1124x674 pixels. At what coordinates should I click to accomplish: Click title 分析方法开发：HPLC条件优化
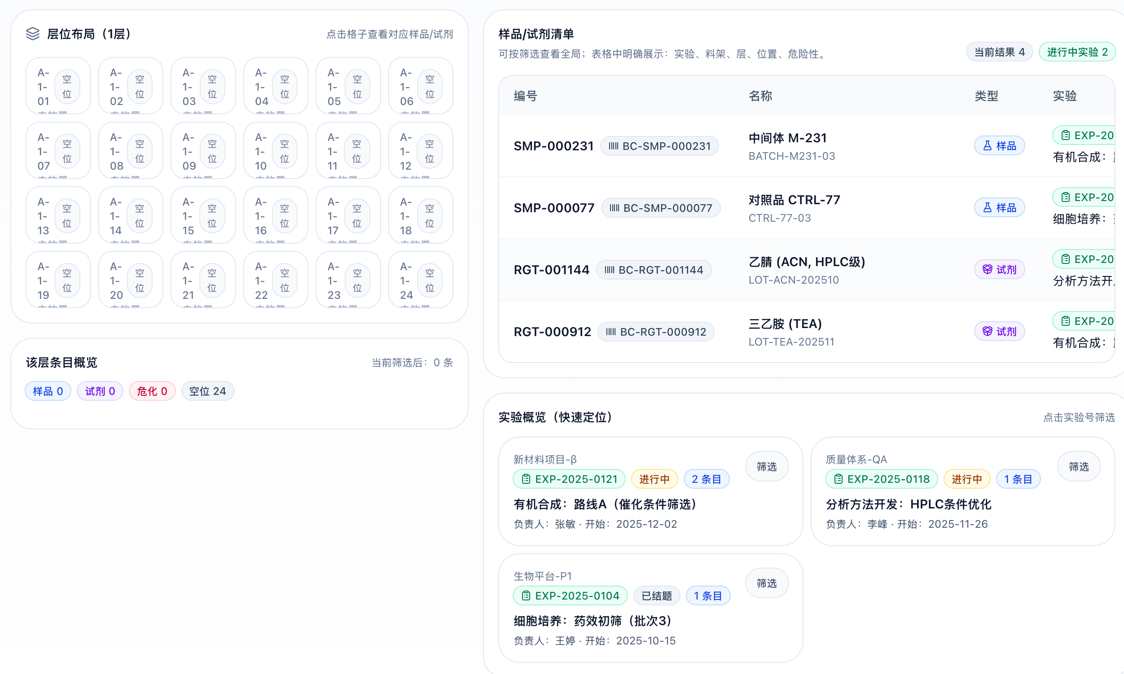908,504
